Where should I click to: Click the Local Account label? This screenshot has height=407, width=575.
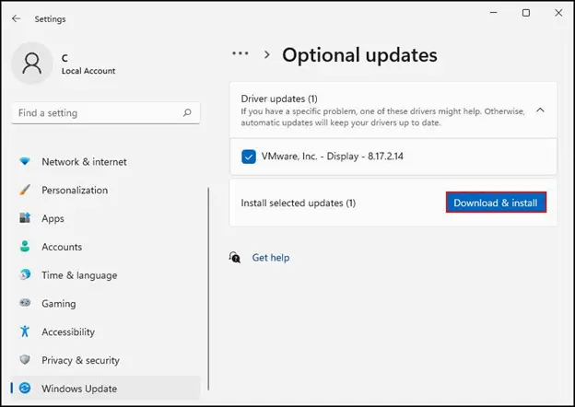click(x=88, y=71)
